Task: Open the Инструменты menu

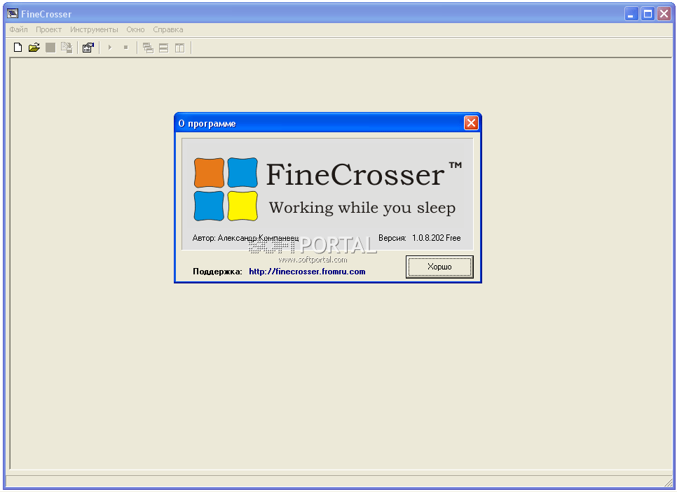Action: tap(94, 30)
